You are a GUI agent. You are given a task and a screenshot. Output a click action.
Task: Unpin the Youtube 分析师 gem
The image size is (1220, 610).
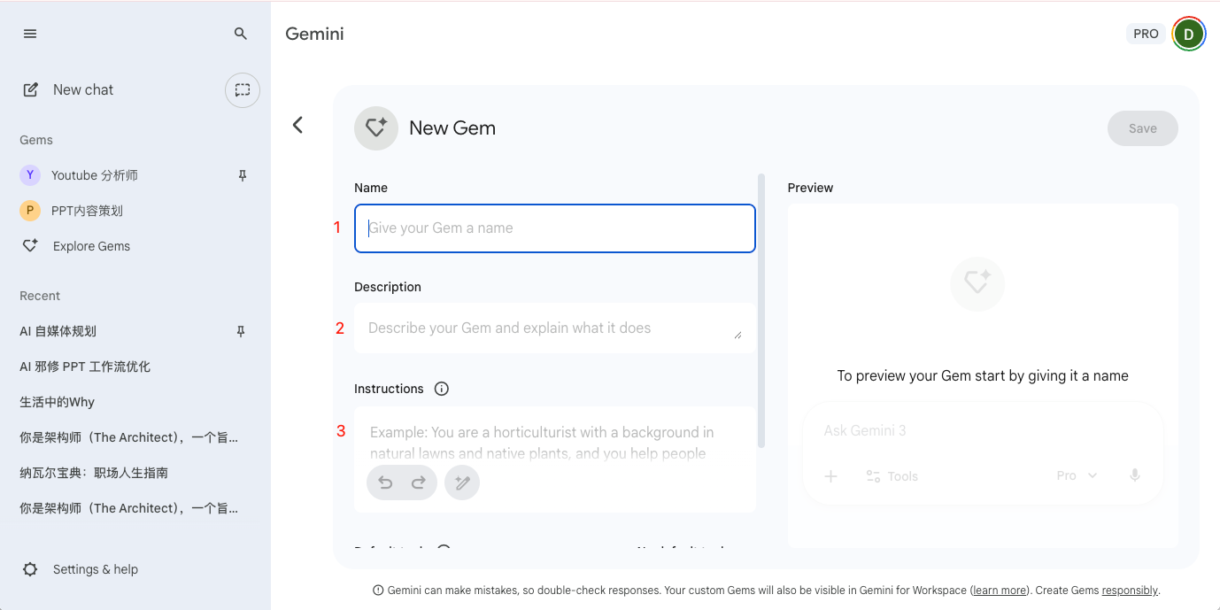point(242,175)
